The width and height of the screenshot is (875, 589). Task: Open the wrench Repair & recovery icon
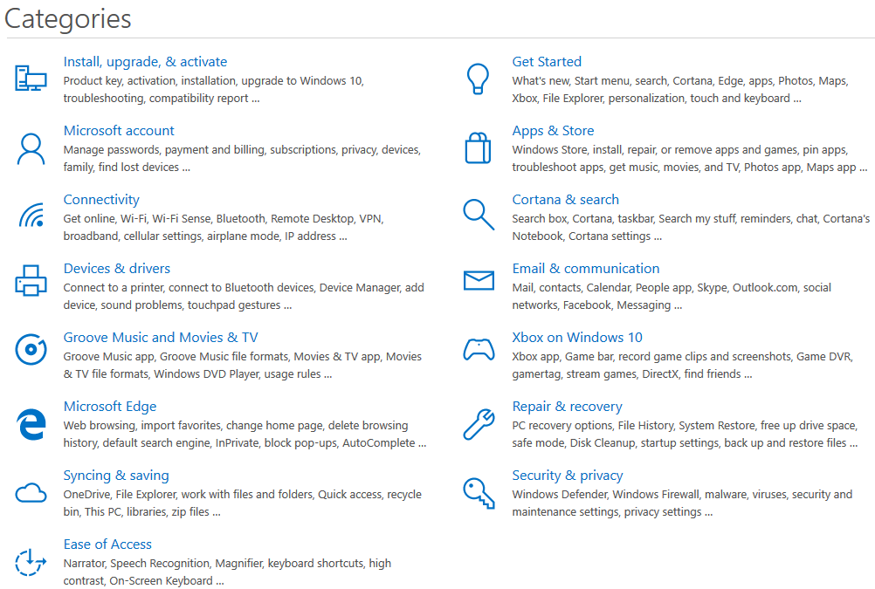point(479,424)
